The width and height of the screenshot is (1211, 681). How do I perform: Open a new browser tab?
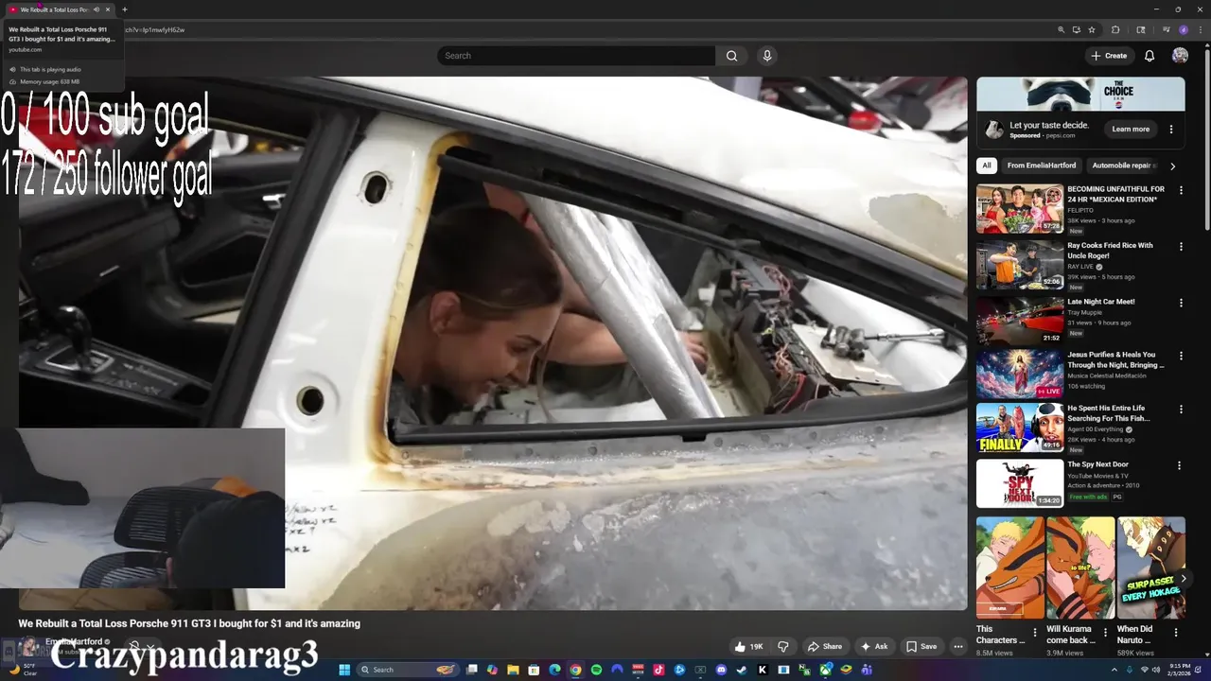tap(125, 9)
